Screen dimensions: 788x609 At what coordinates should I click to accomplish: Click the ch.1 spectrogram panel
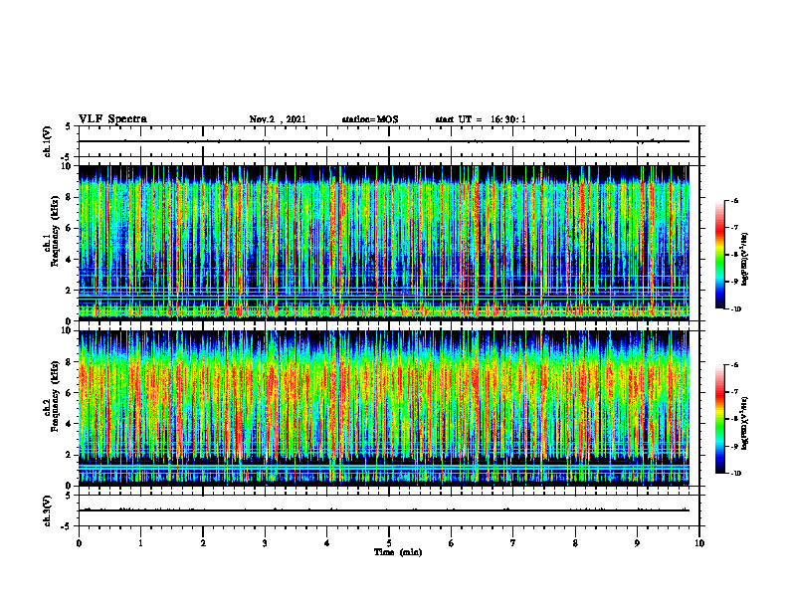(383, 243)
